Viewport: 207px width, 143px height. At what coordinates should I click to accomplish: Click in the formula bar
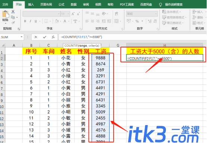pyautogui.click(x=132, y=37)
